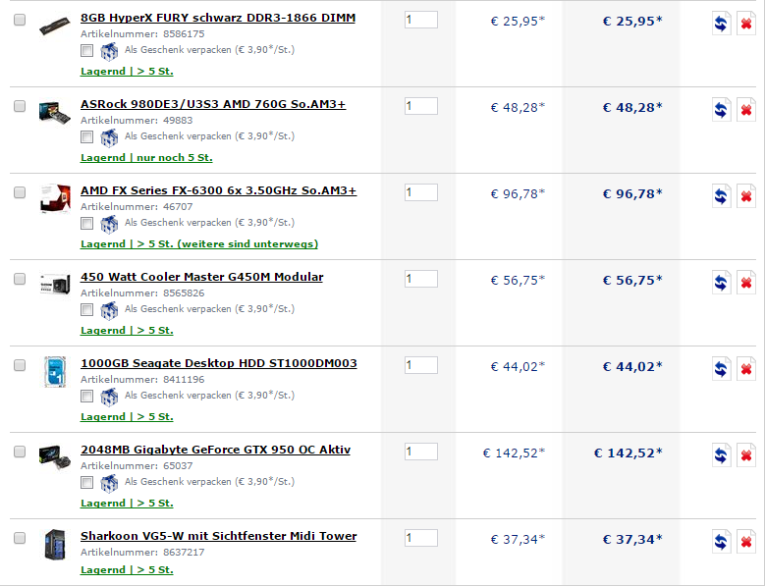Edit quantity field for Seagate HDD
Viewport: 766px width, 586px height.
(421, 366)
